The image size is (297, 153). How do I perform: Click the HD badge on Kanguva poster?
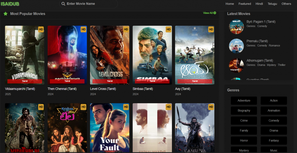[x=211, y=107]
